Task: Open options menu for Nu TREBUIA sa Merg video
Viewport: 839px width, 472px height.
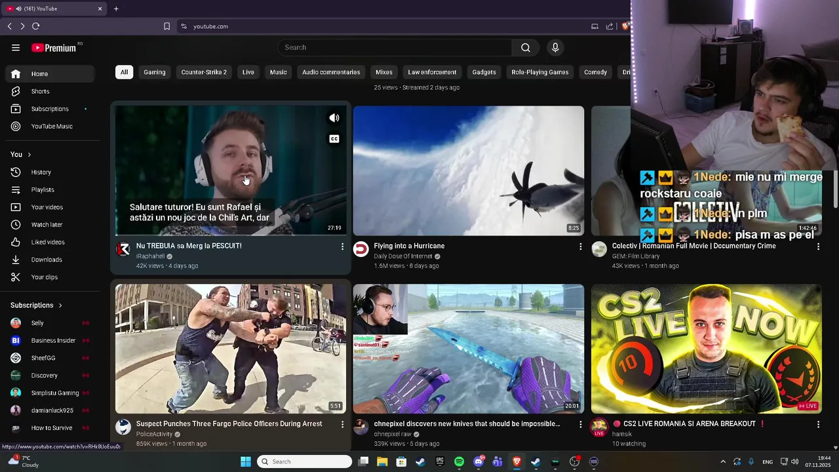Action: pos(342,246)
